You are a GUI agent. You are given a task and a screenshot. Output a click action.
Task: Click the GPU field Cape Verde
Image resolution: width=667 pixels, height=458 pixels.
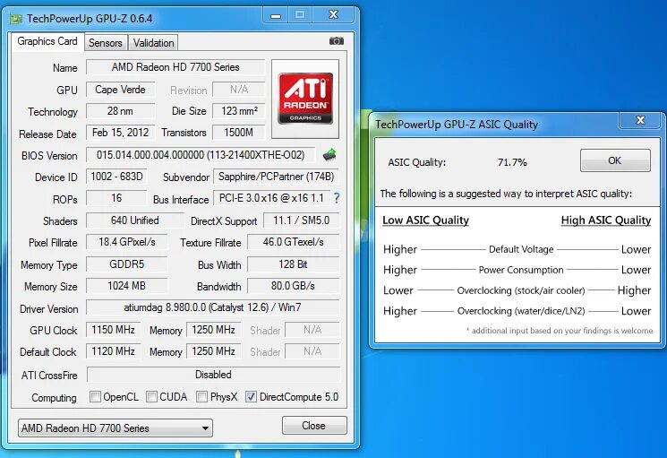[120, 90]
